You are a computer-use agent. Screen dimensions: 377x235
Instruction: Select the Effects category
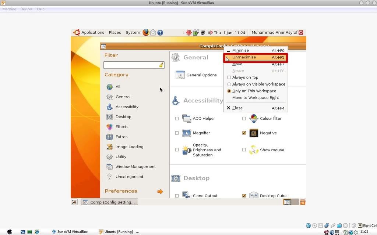122,127
